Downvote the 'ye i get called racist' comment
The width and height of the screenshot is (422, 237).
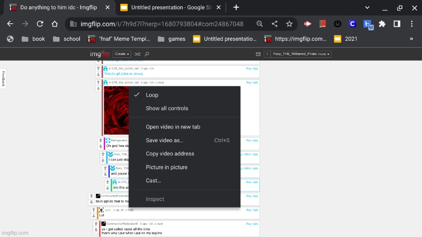tap(96, 229)
